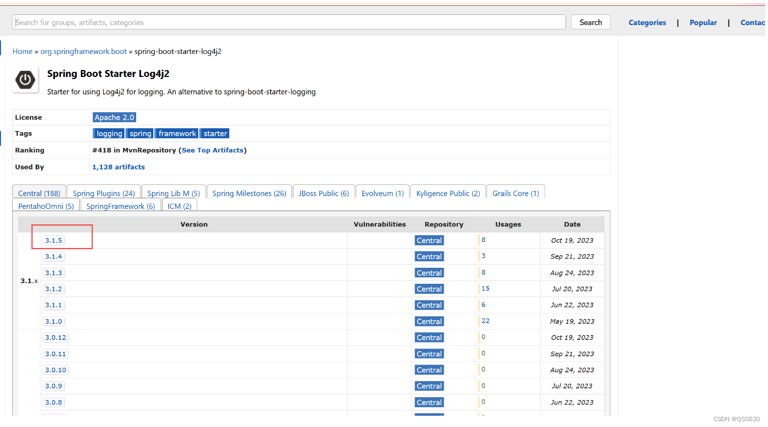Open version 3.1.3

[53, 273]
